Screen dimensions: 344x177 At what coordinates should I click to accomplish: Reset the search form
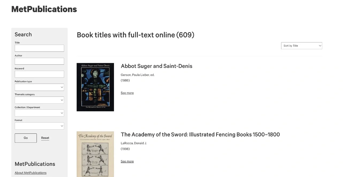(45, 138)
